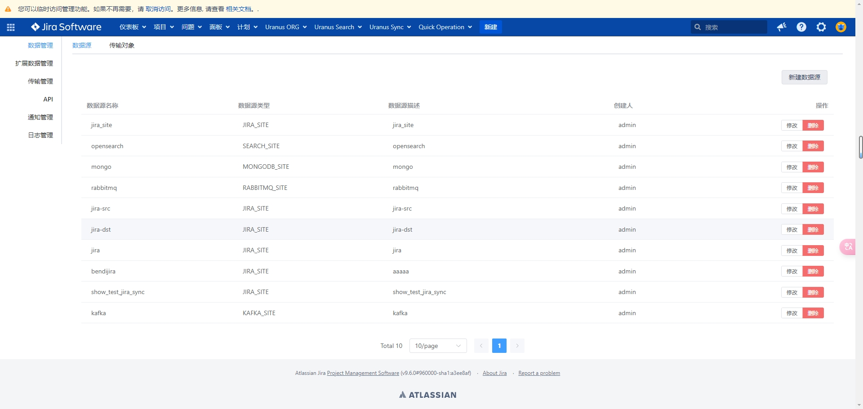The width and height of the screenshot is (863, 409).
Task: Click page number 1 button
Action: point(499,346)
